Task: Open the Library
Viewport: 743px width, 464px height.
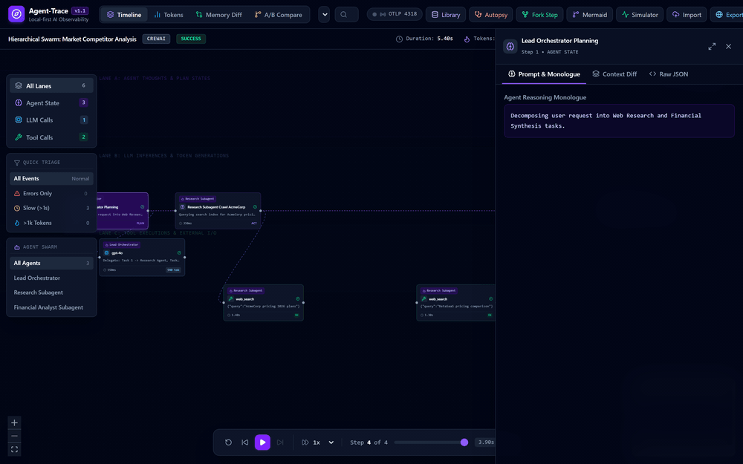Action: coord(446,15)
